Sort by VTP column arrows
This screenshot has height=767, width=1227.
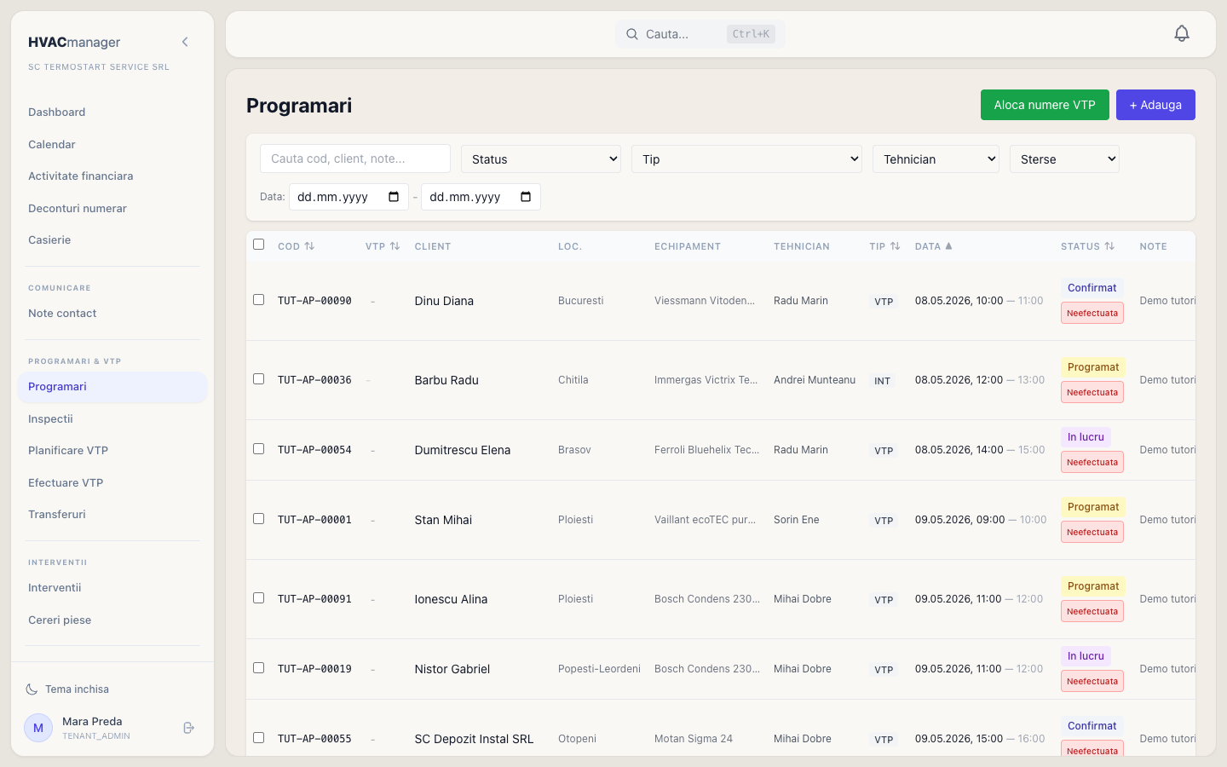(395, 246)
